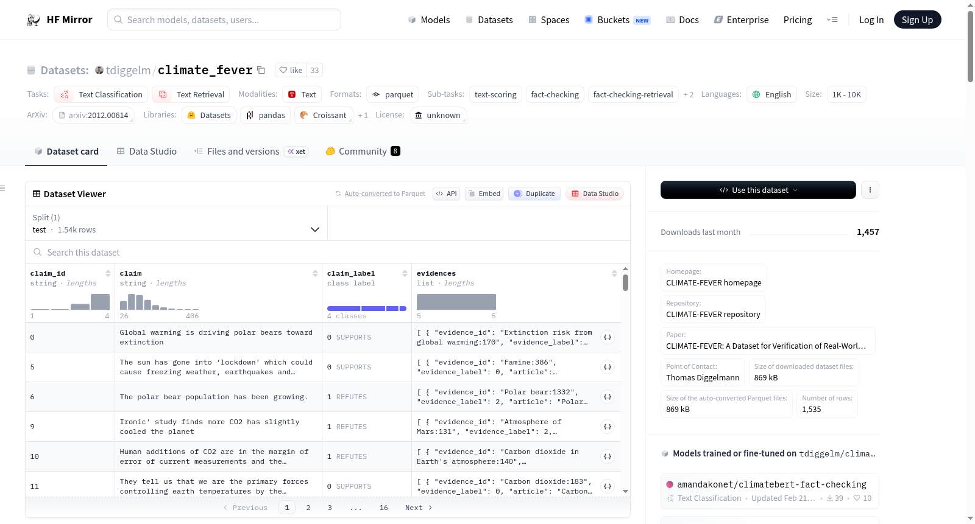This screenshot has width=975, height=524.
Task: Open Data Studio from viewer header
Action: tap(595, 194)
